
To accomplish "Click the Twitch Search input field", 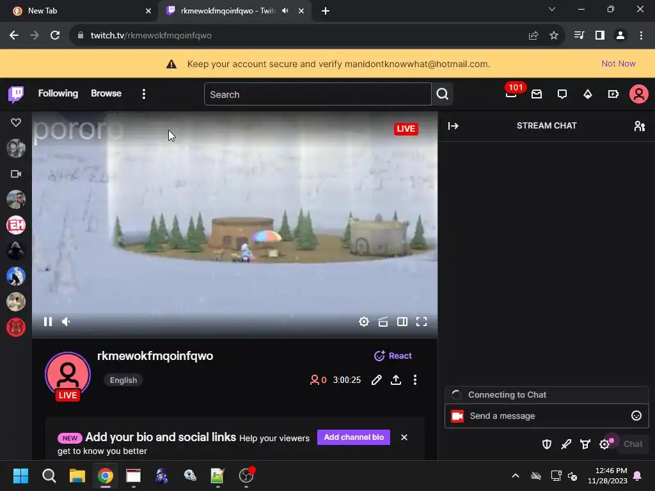I will point(317,95).
